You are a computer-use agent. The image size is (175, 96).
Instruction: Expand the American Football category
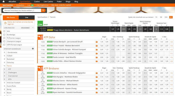[4, 83]
